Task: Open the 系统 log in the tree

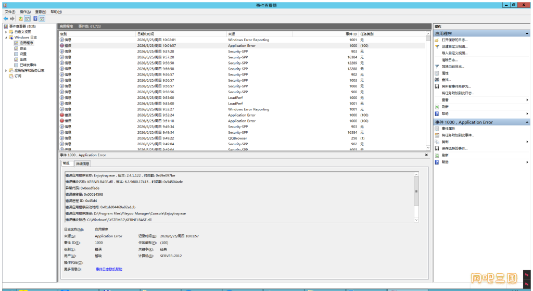Action: point(23,59)
